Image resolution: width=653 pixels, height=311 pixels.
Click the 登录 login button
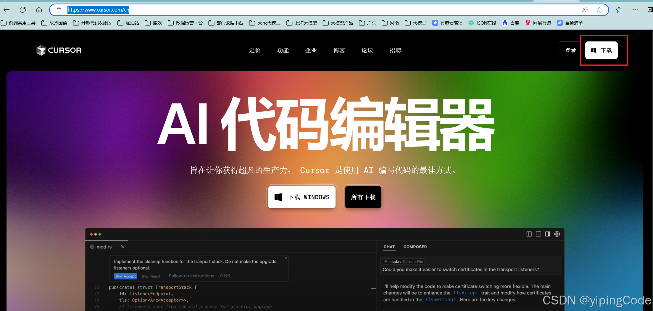(570, 50)
